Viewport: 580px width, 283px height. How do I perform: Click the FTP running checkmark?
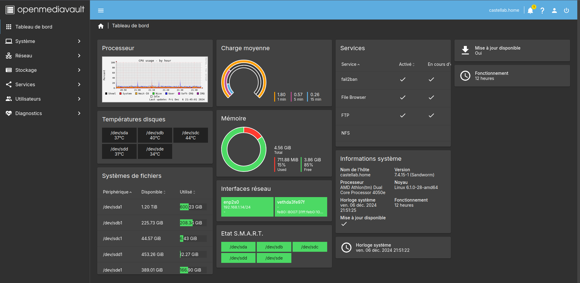pyautogui.click(x=431, y=115)
